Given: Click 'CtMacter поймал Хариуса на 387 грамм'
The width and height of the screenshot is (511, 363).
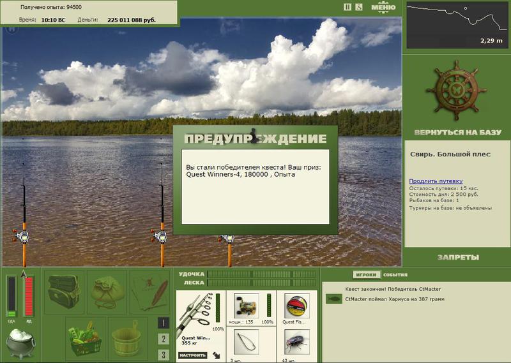Looking at the screenshot, I should point(395,299).
